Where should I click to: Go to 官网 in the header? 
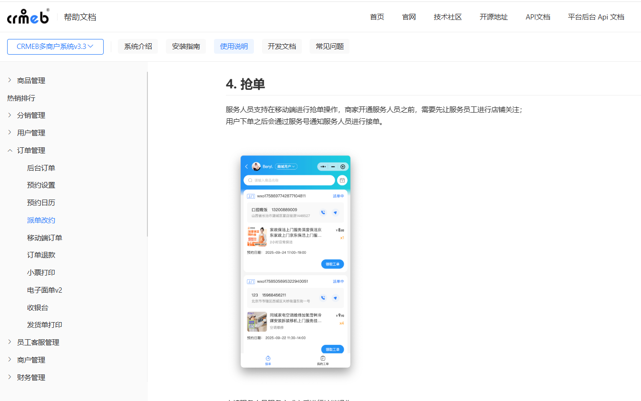(x=409, y=17)
